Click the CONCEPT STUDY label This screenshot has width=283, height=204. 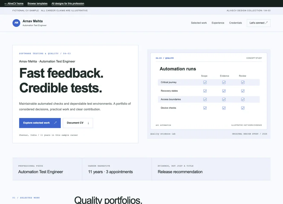point(254,58)
